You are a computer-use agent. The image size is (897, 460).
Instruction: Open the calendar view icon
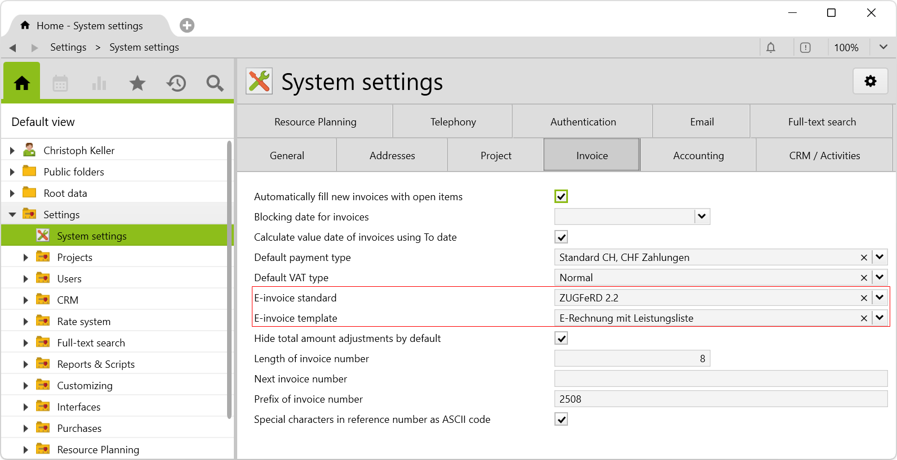60,83
